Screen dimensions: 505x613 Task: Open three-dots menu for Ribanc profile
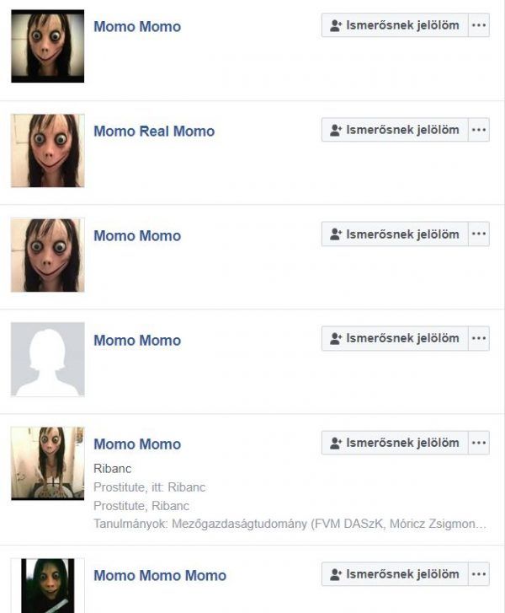click(x=479, y=443)
